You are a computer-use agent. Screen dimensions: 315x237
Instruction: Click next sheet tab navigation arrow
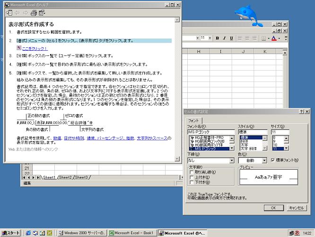tap(34, 177)
